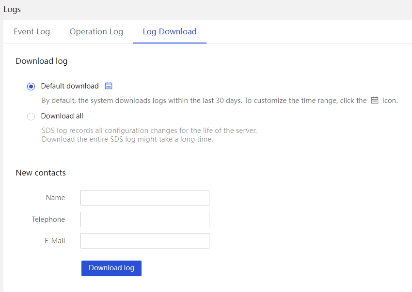Click the "New contacts" section heading

41,173
